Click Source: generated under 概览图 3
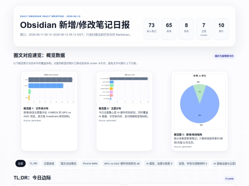 183,147
